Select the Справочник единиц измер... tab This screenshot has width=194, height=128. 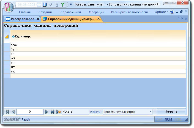click(71, 19)
